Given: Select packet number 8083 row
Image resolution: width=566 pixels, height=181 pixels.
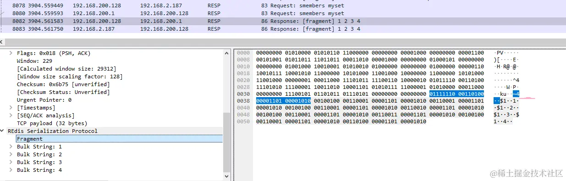Looking at the screenshot, I should pyautogui.click(x=283, y=29).
